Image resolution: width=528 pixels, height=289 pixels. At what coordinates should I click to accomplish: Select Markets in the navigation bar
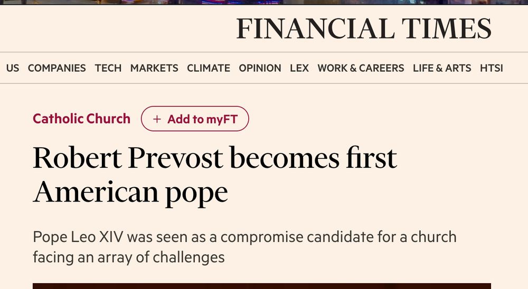click(x=154, y=68)
